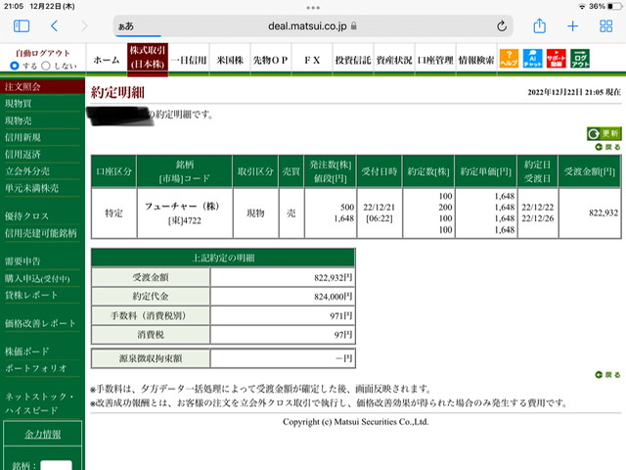Tap the three-dot multitasking indicator at top
Screen dimensions: 626x470
[x=313, y=8]
